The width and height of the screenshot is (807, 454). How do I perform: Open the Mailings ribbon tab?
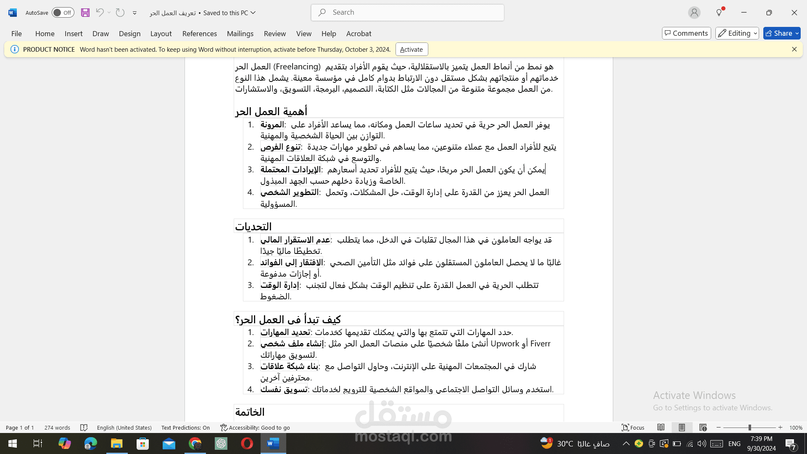click(x=240, y=34)
